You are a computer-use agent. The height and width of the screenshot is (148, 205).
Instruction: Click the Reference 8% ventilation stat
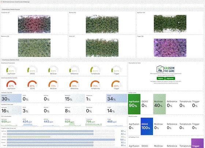coord(75,110)
